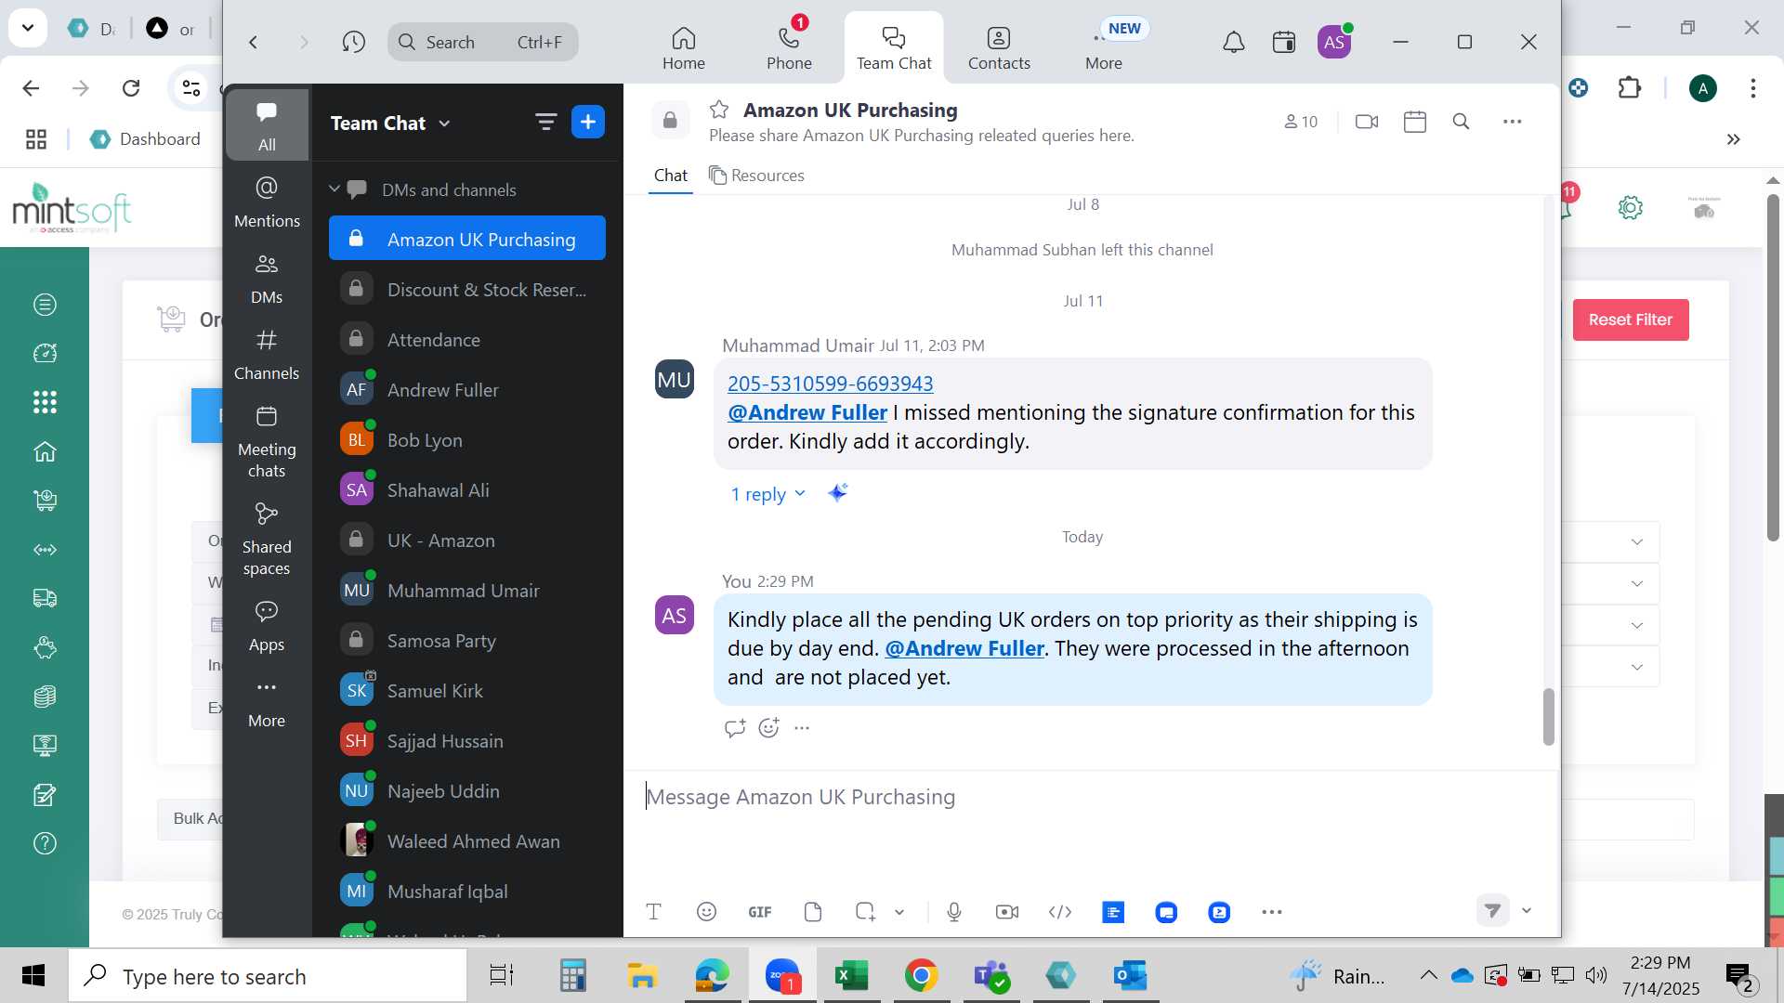Insert a code snippet
The height and width of the screenshot is (1003, 1784).
[x=1060, y=912]
